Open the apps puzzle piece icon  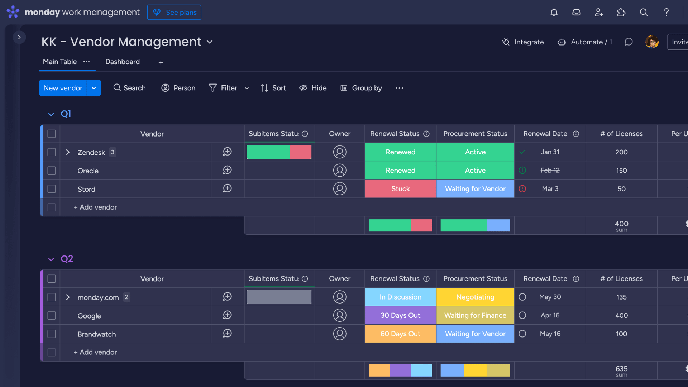[621, 13]
